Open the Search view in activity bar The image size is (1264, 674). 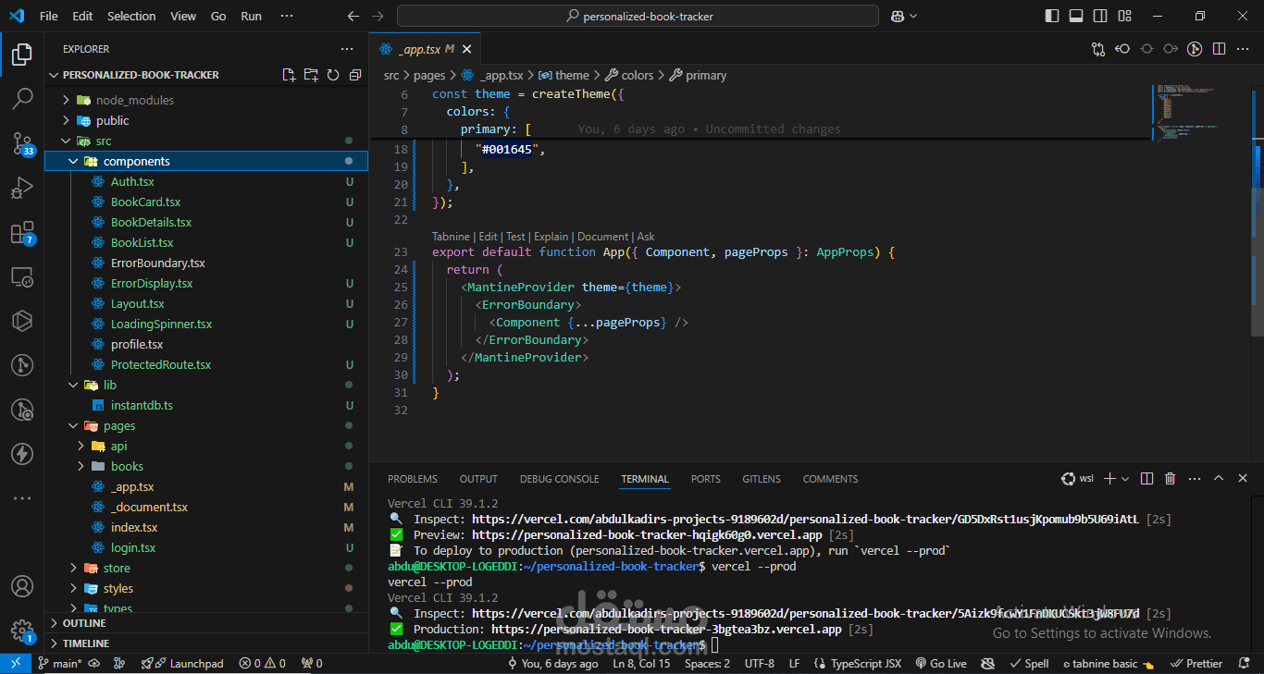click(x=21, y=98)
